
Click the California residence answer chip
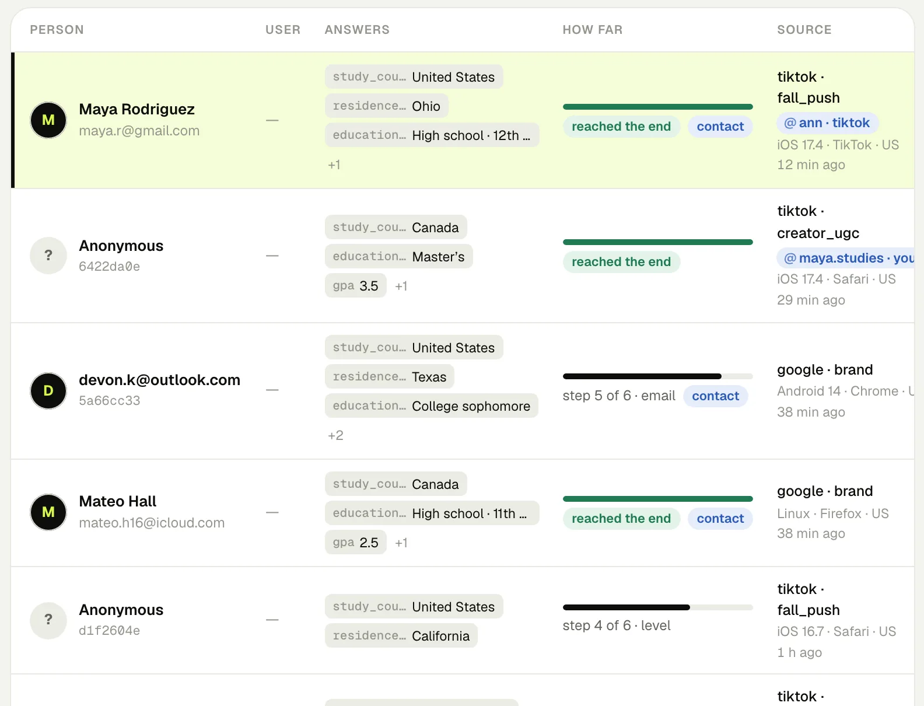(x=401, y=636)
